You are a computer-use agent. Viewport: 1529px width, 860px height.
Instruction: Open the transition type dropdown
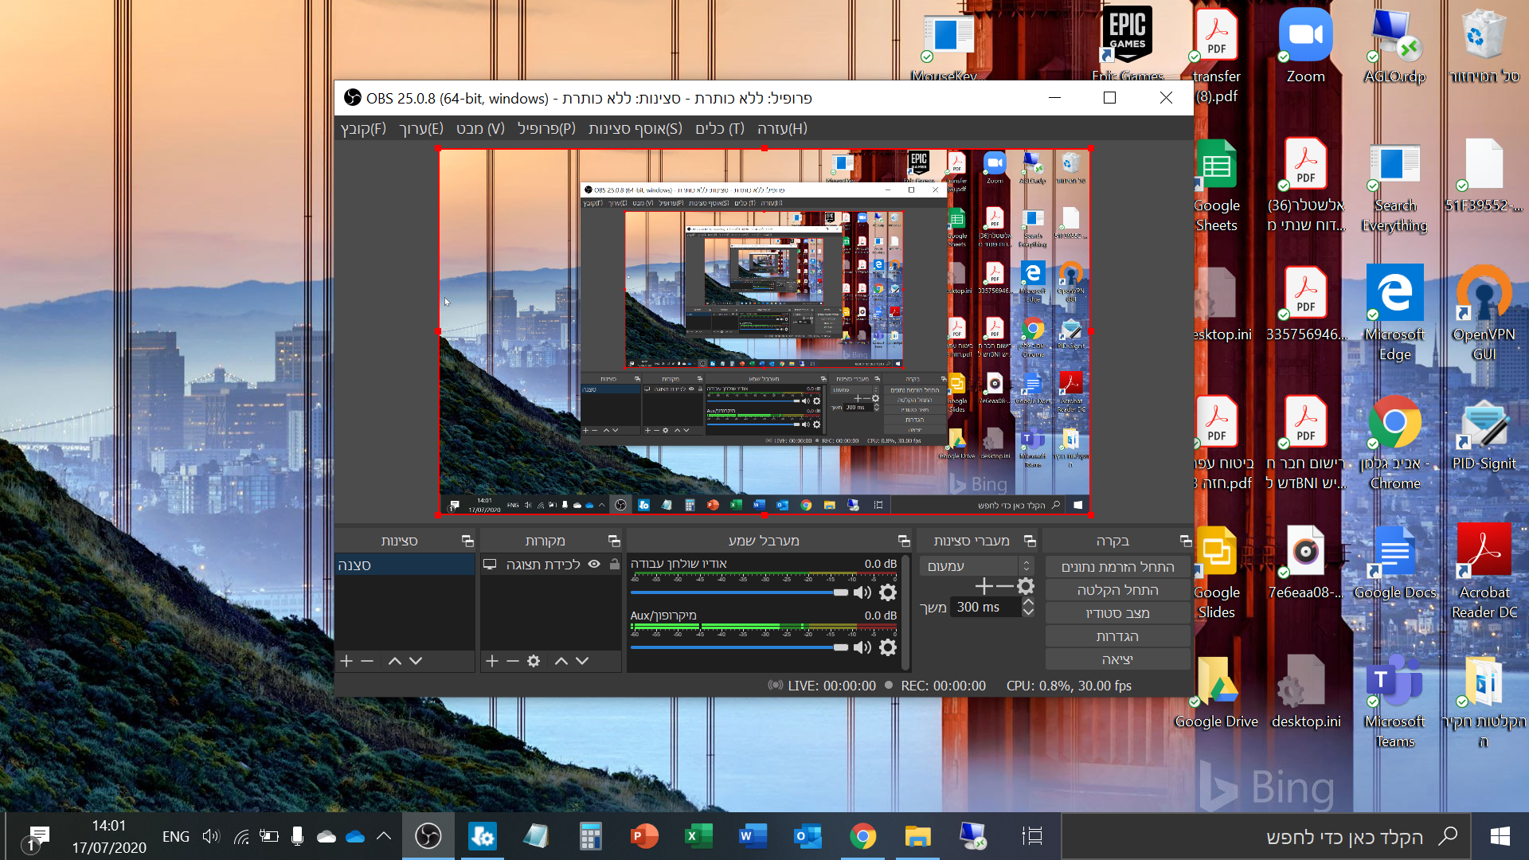click(x=976, y=566)
